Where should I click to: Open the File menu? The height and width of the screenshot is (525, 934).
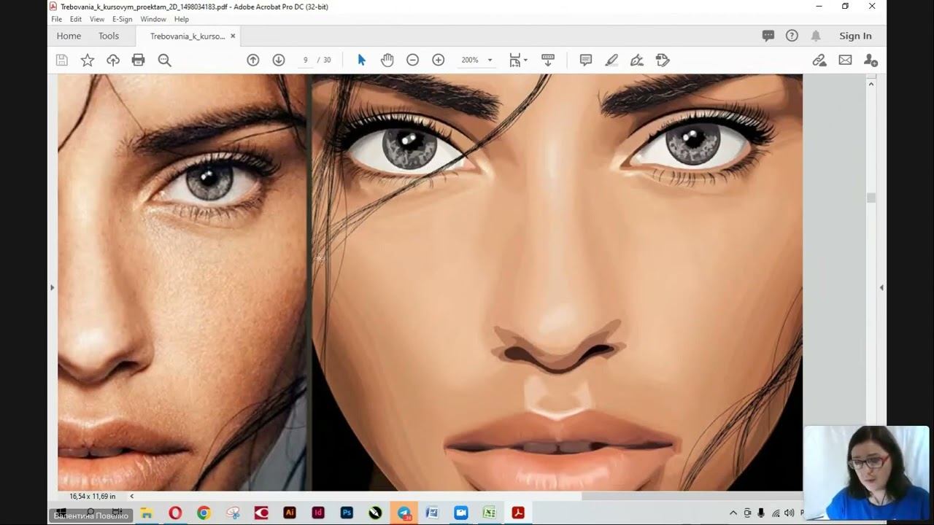[x=57, y=20]
